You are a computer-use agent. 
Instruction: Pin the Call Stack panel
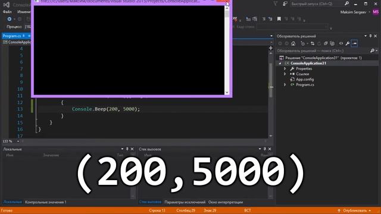tap(264, 149)
